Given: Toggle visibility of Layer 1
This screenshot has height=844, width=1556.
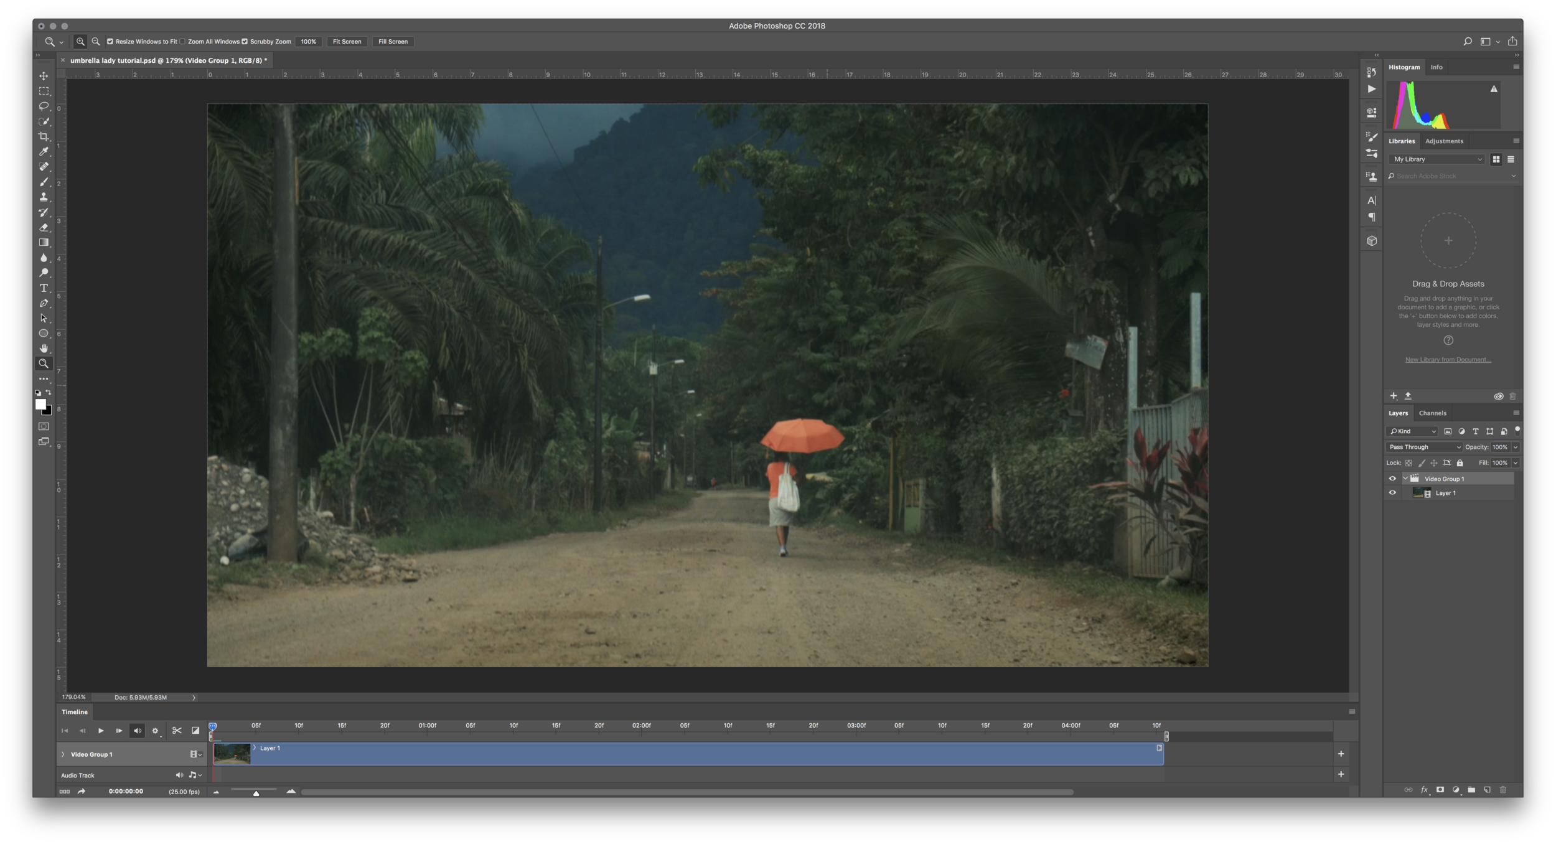Looking at the screenshot, I should [x=1392, y=493].
